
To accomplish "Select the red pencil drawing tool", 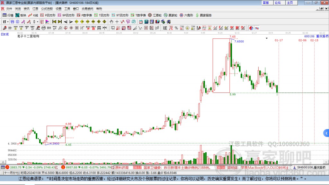I will tap(4, 28).
